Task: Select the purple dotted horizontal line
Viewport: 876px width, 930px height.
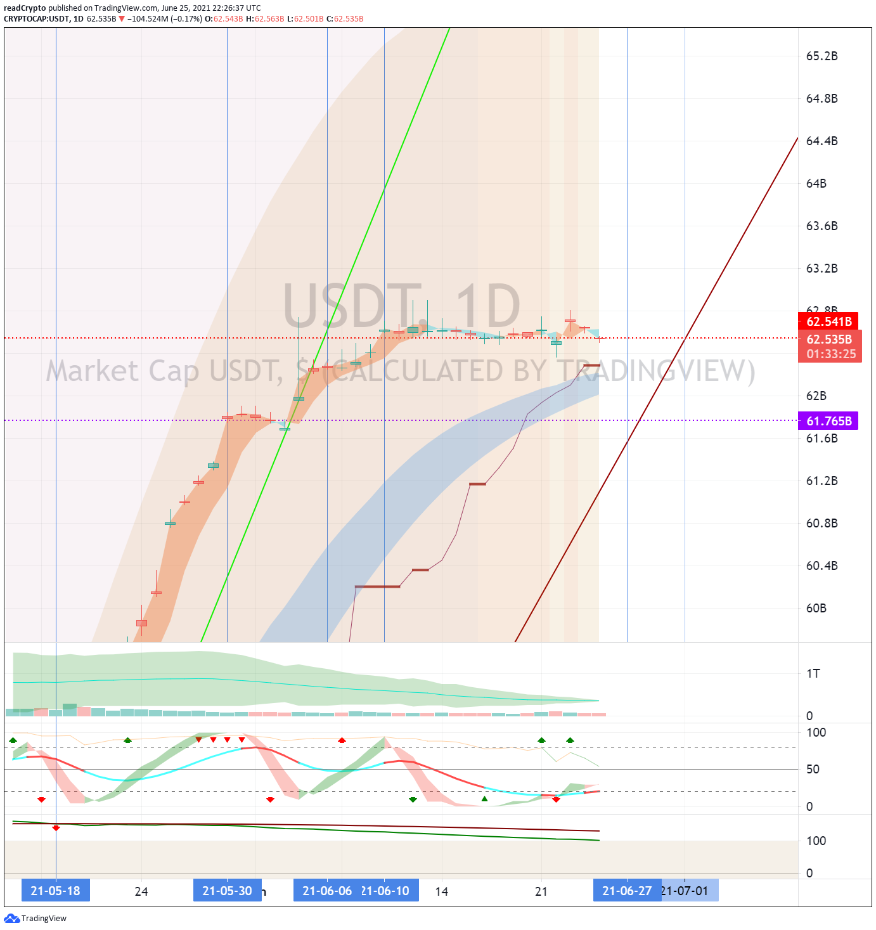Action: (x=401, y=420)
